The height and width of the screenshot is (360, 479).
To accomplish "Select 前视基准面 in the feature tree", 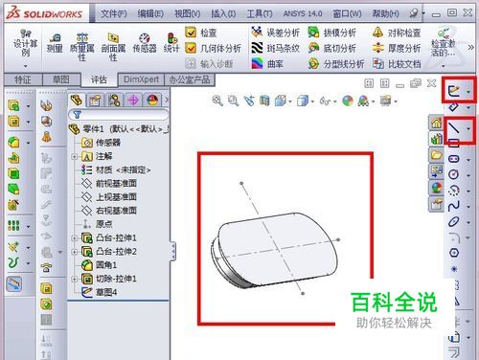I will [x=109, y=183].
